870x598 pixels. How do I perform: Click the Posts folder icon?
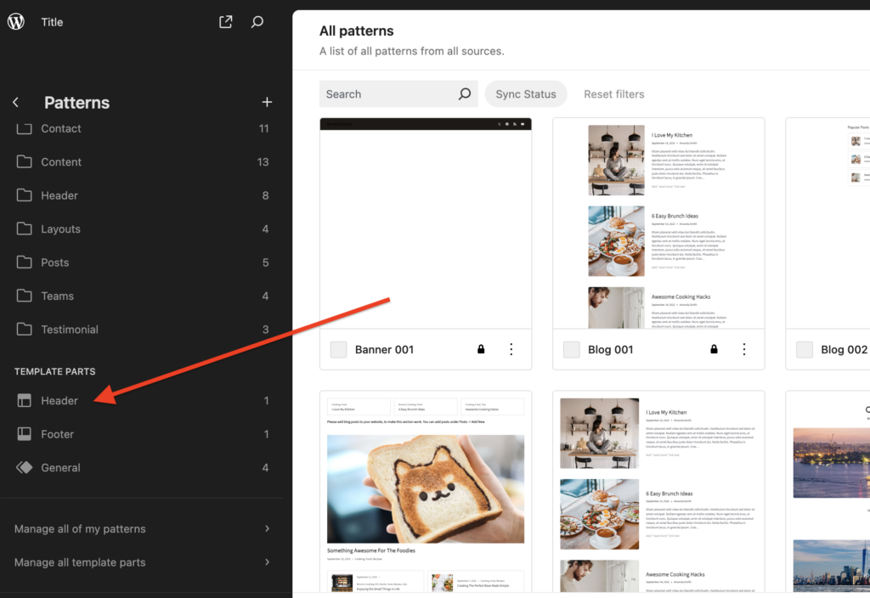pos(24,262)
